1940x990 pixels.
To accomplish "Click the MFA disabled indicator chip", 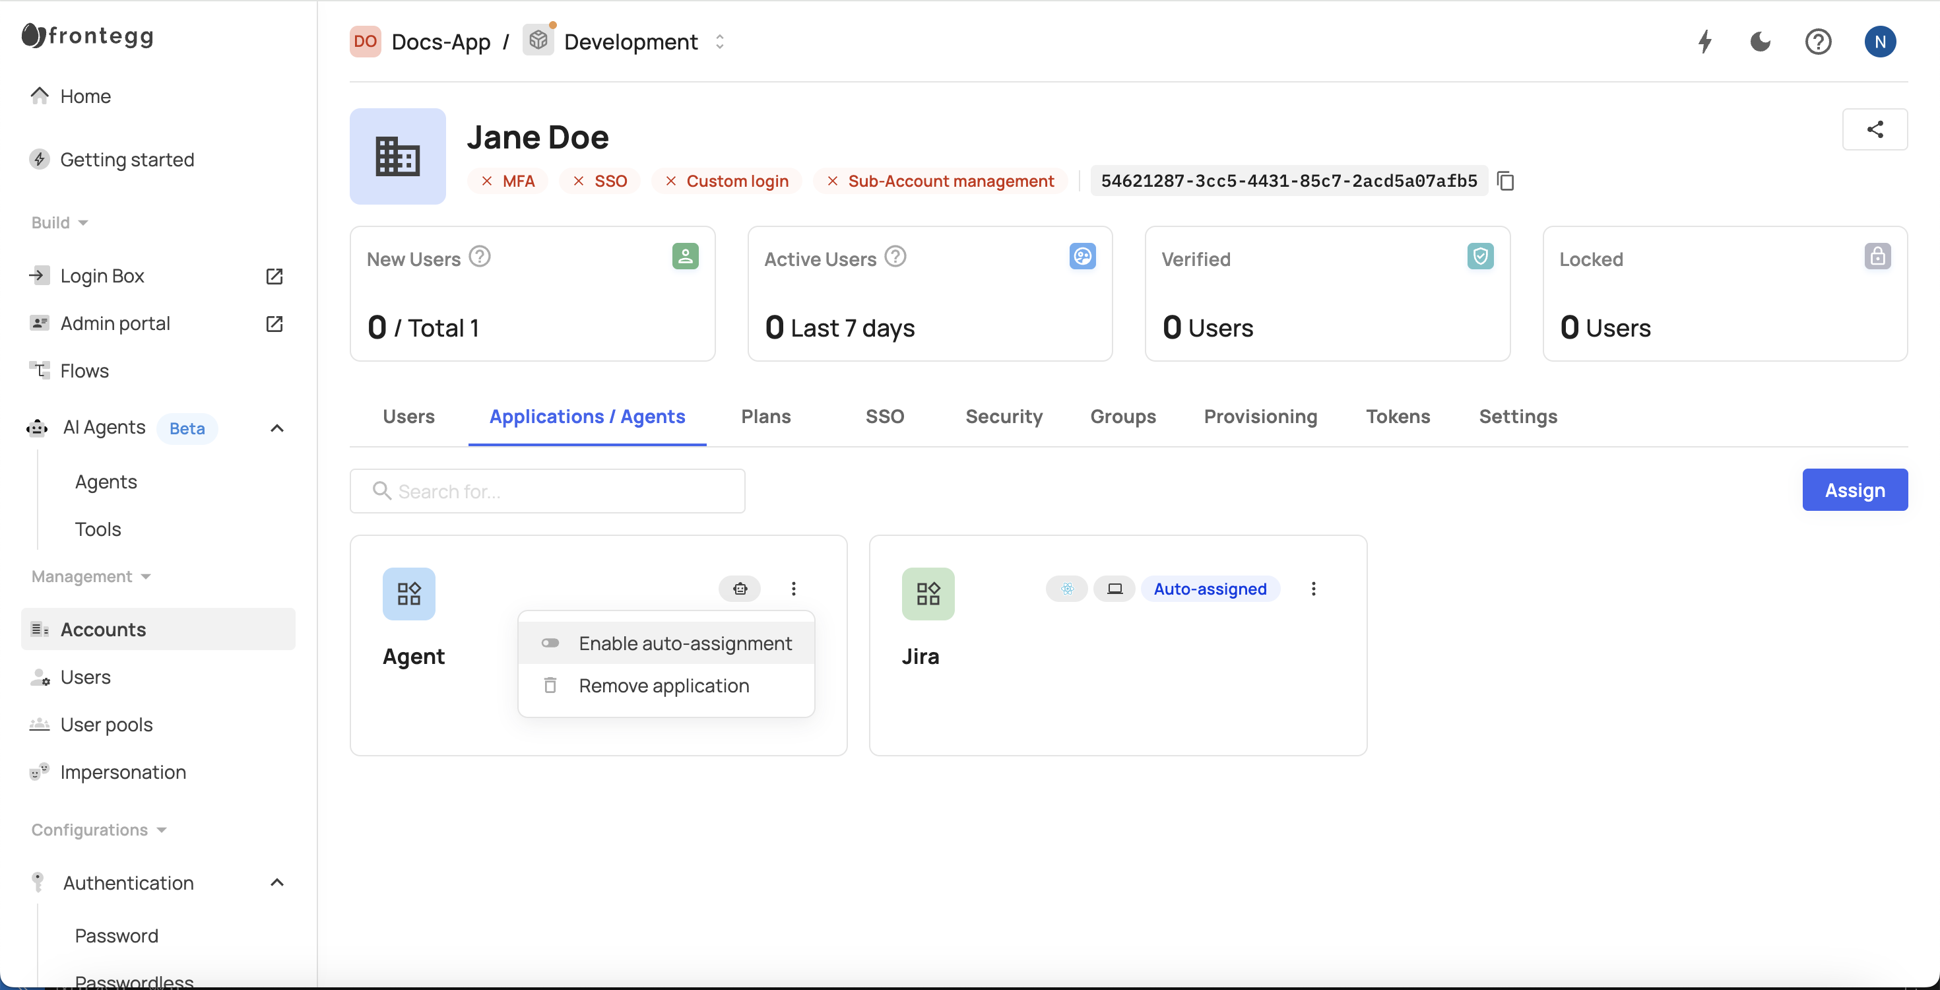I will pos(508,181).
